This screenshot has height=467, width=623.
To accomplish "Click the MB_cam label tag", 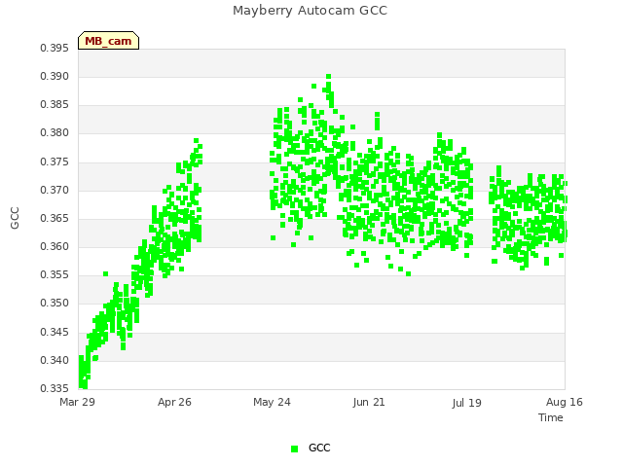I will [x=108, y=41].
